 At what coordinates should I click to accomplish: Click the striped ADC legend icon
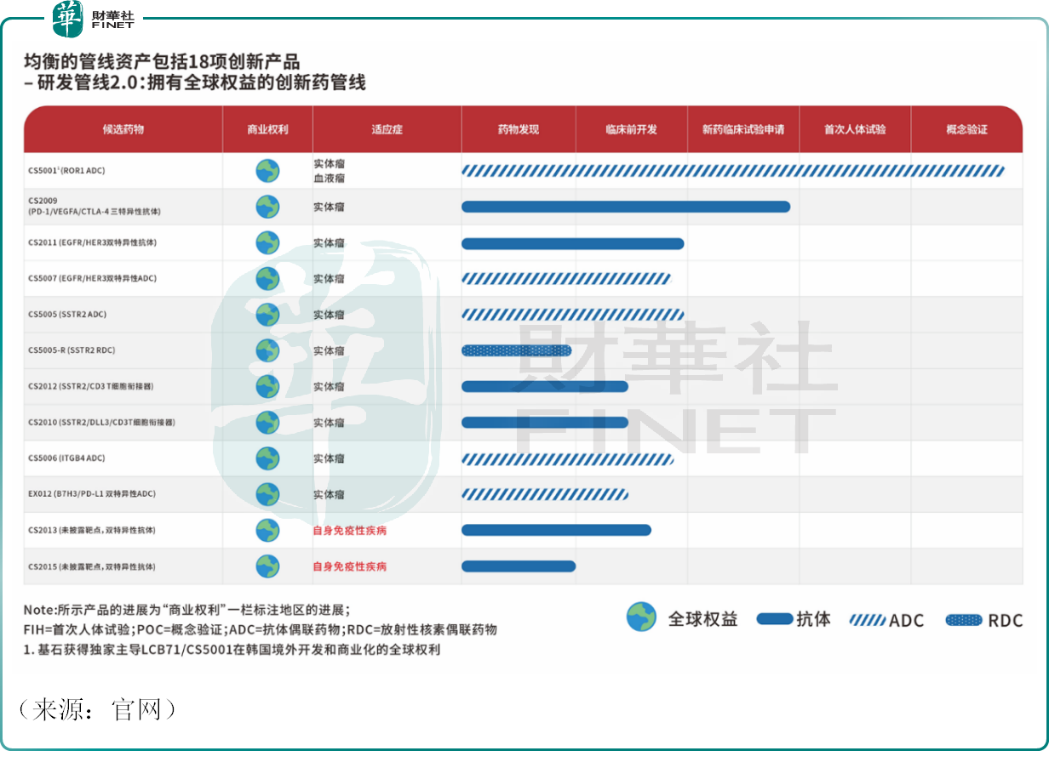click(867, 620)
